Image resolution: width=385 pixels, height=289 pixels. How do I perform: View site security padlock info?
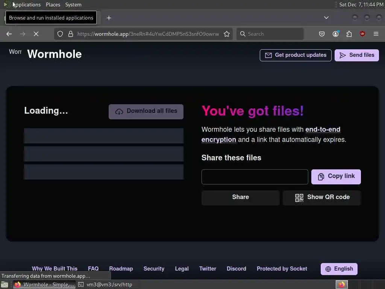[71, 34]
